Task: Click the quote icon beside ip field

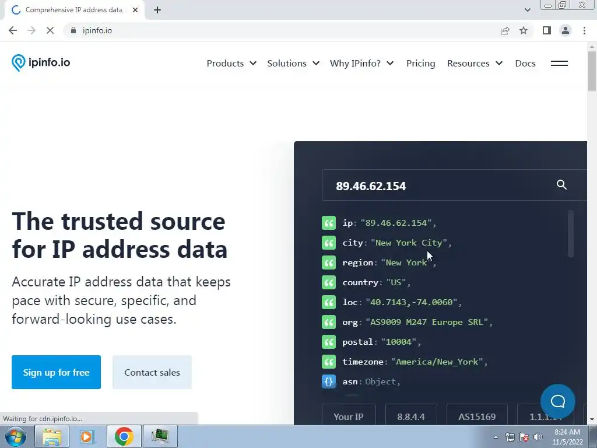Action: coord(329,223)
